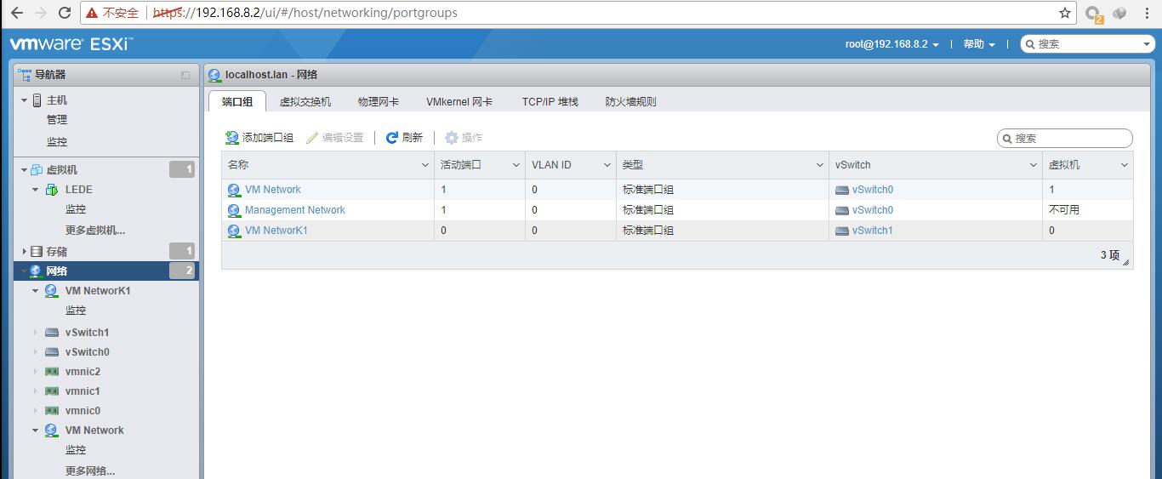The height and width of the screenshot is (479, 1162).
Task: Expand the vmnic1 tree node
Action: [35, 391]
